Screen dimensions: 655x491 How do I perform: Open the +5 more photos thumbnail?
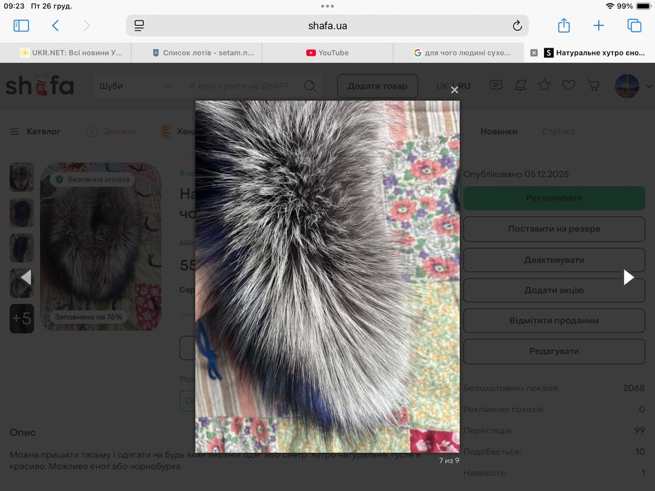click(22, 318)
